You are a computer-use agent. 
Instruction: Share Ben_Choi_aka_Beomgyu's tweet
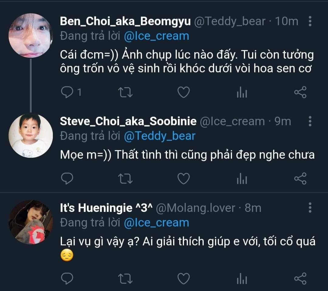300,92
